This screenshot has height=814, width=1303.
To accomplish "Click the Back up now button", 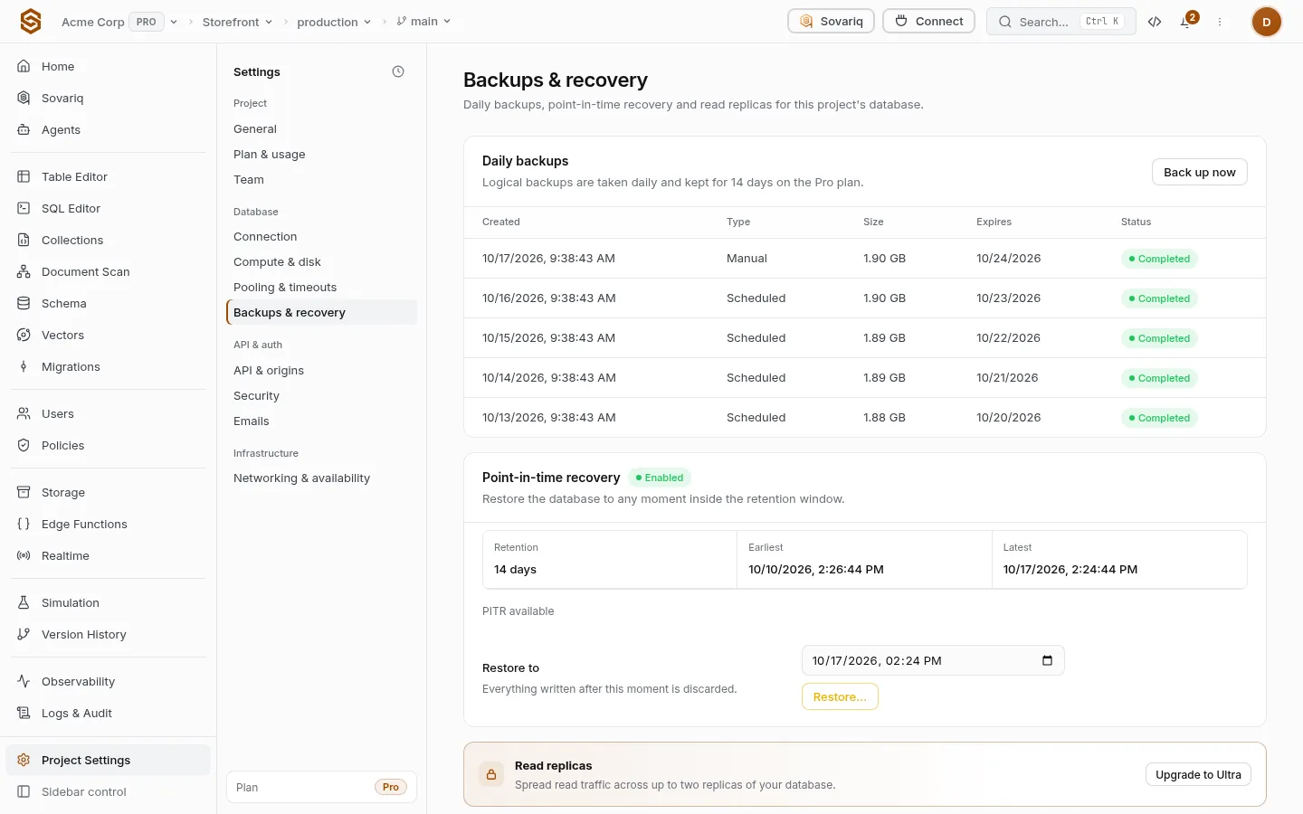I will (x=1199, y=172).
